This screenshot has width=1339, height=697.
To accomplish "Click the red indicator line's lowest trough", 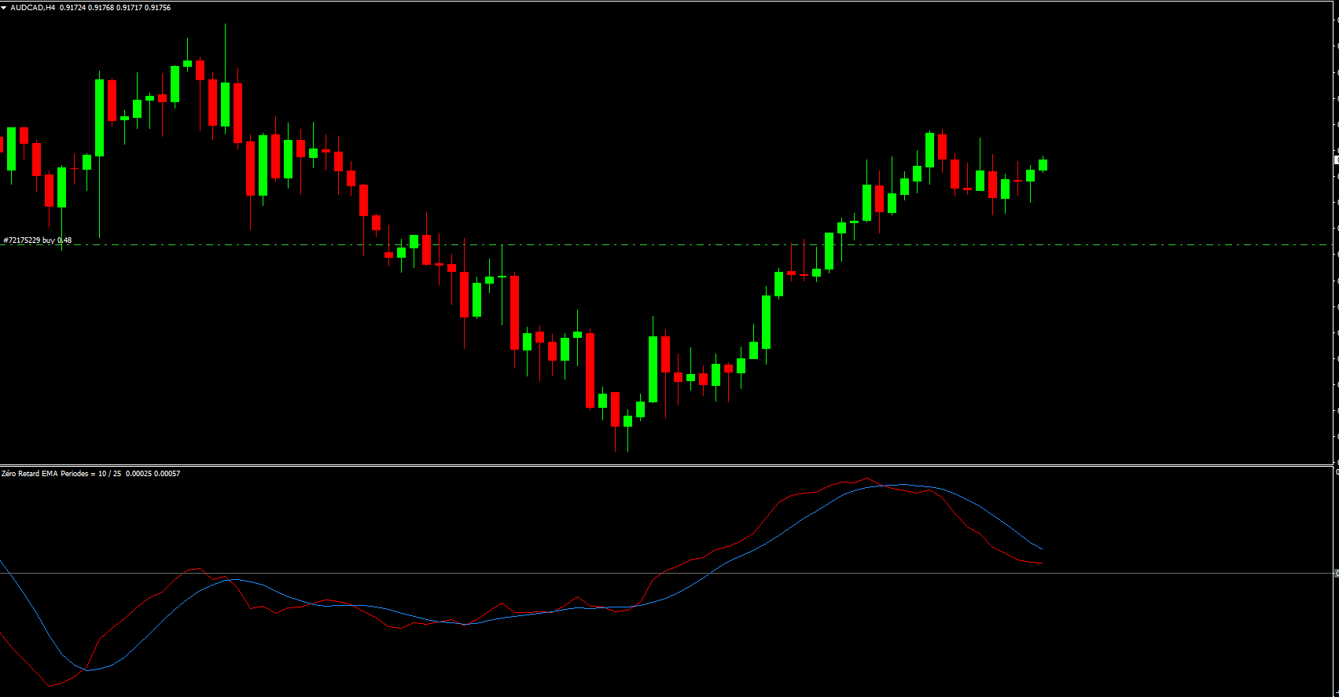I will click(x=50, y=686).
